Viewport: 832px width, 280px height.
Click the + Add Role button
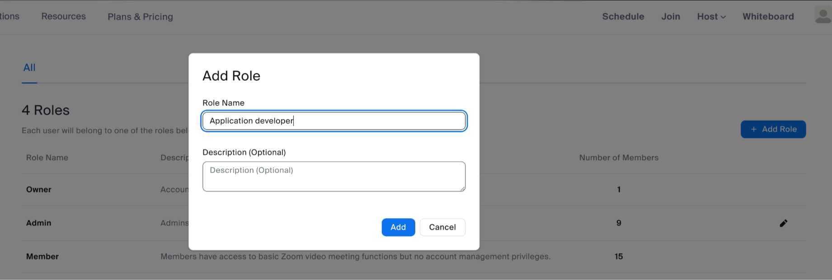pos(773,129)
